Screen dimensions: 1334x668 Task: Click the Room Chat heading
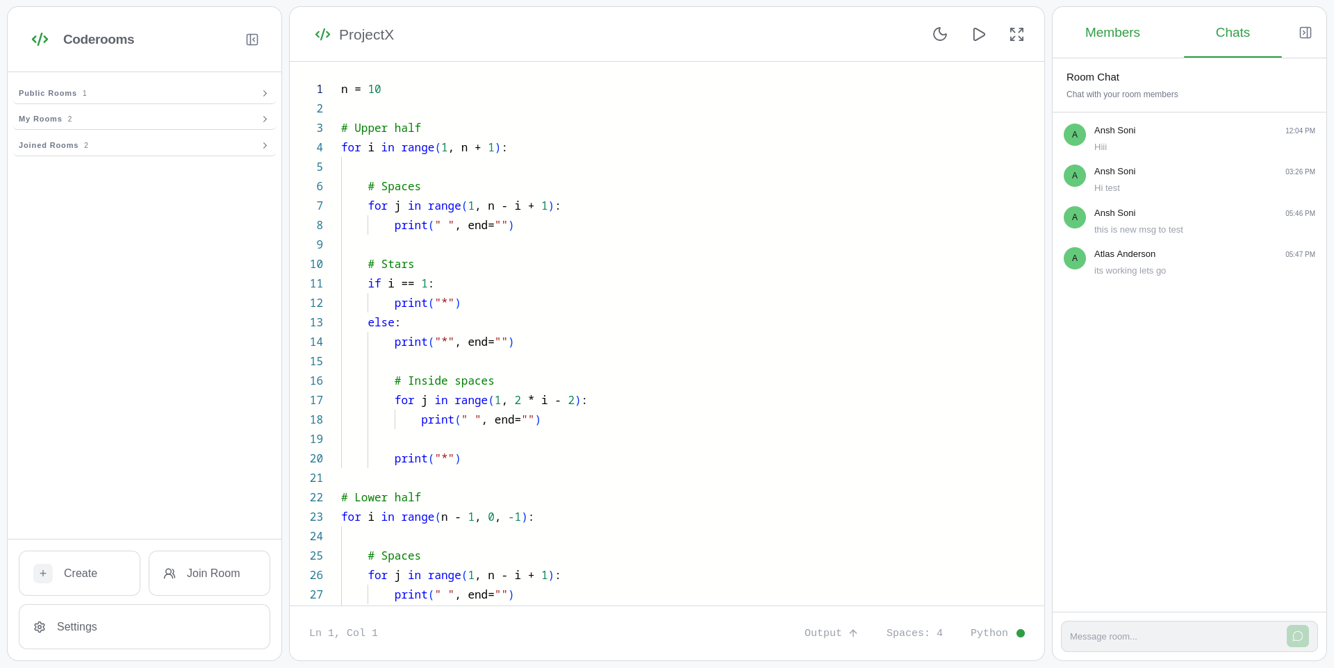[1093, 77]
